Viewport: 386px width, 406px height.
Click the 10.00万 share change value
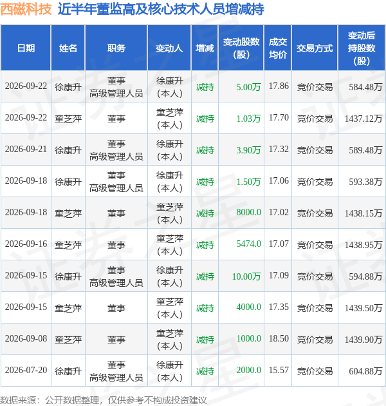point(246,276)
